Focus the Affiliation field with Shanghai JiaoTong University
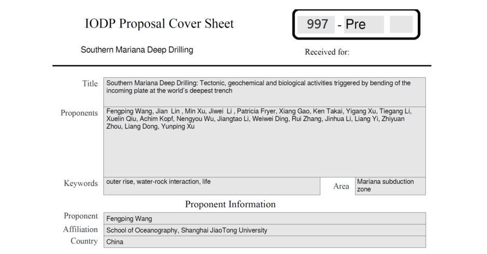The image size is (487, 254). [264, 230]
